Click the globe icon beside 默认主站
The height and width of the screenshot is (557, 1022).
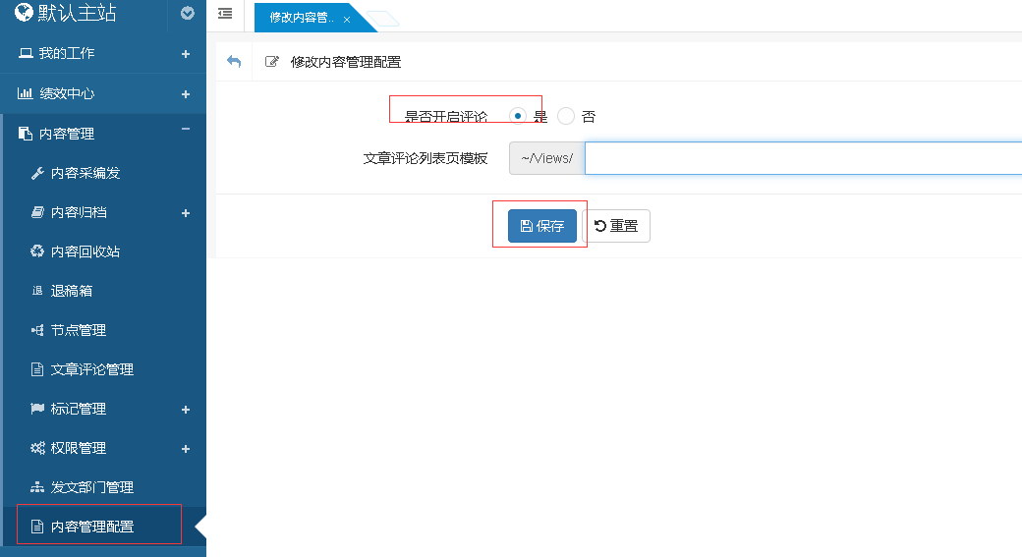[24, 13]
